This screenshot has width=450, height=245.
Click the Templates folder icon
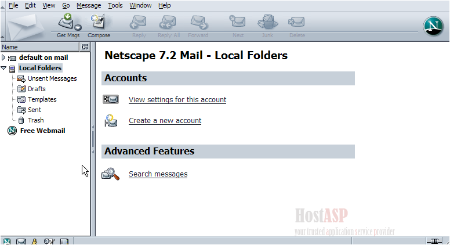[21, 99]
